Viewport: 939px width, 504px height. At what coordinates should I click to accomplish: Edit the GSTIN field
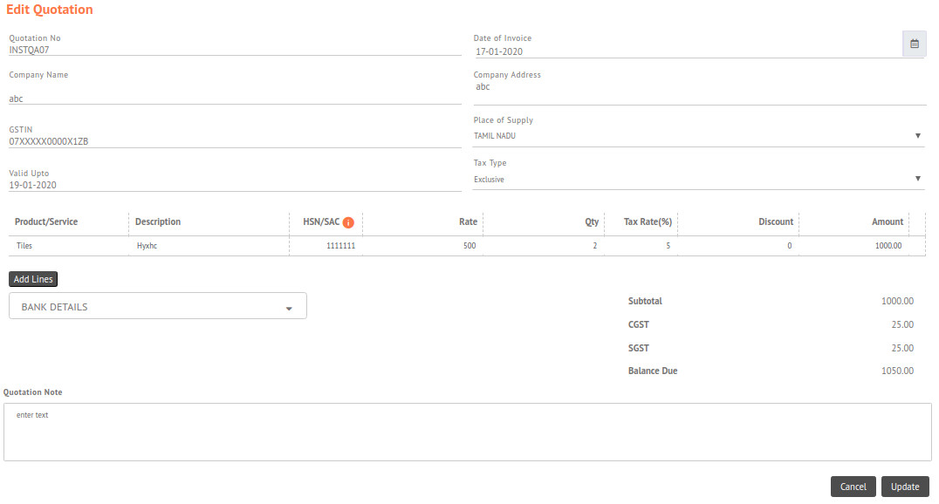(235, 142)
